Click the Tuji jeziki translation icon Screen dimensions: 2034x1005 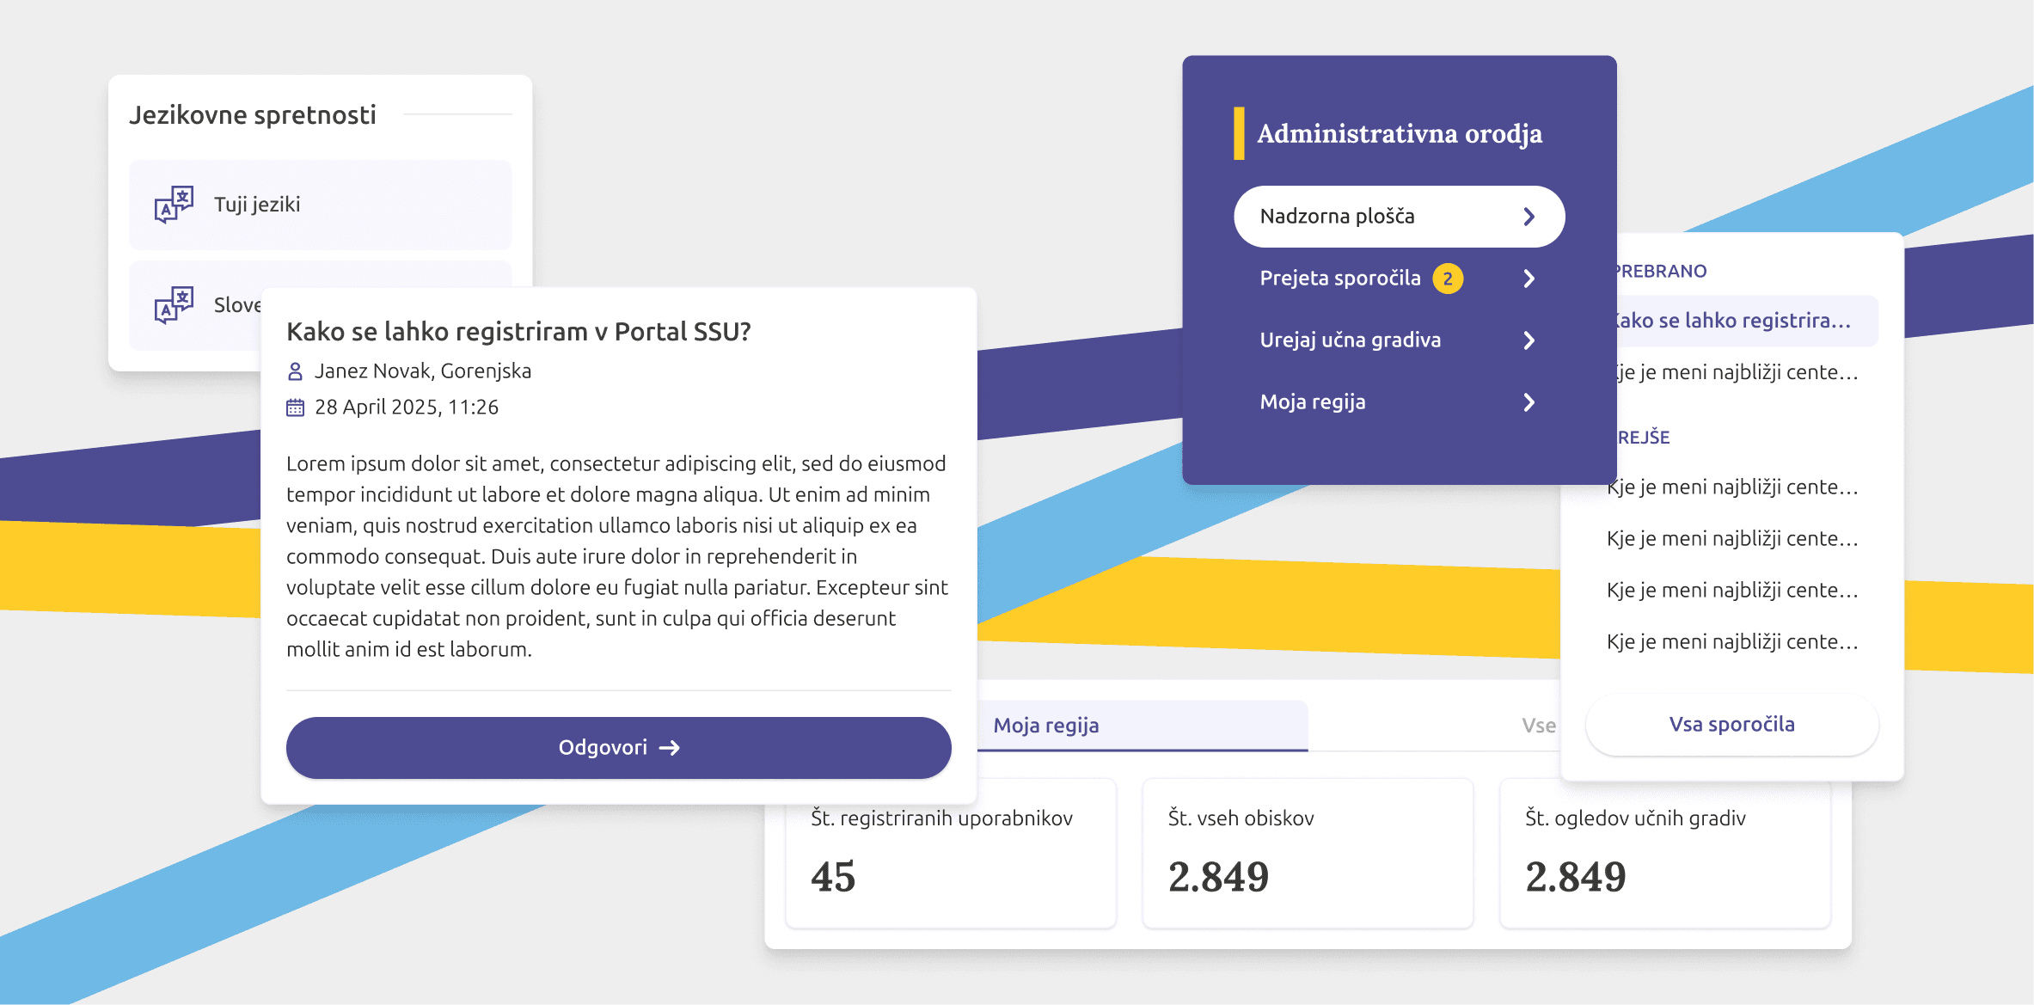174,205
